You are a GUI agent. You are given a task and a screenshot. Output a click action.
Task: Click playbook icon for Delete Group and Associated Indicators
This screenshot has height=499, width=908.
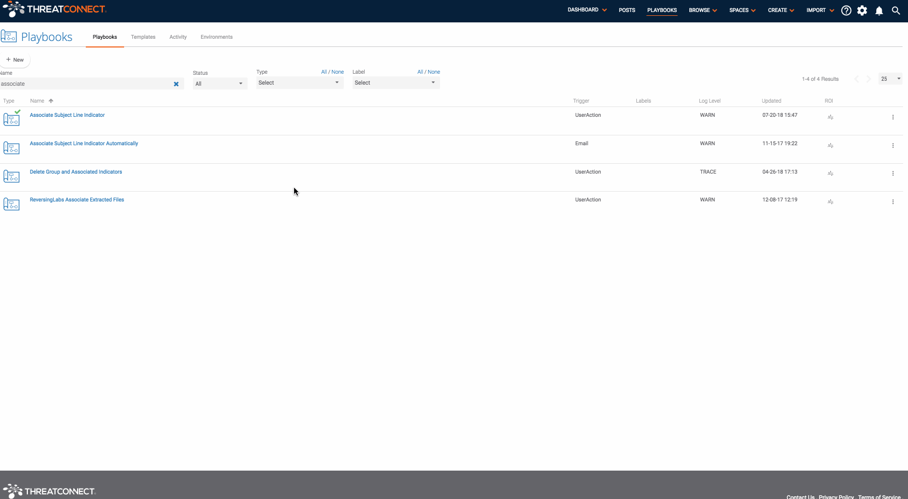tap(11, 176)
